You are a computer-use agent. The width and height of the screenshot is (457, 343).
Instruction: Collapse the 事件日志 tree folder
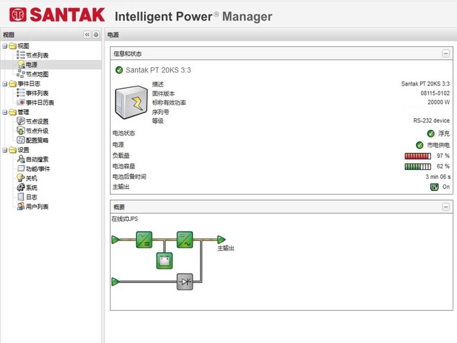click(x=5, y=83)
